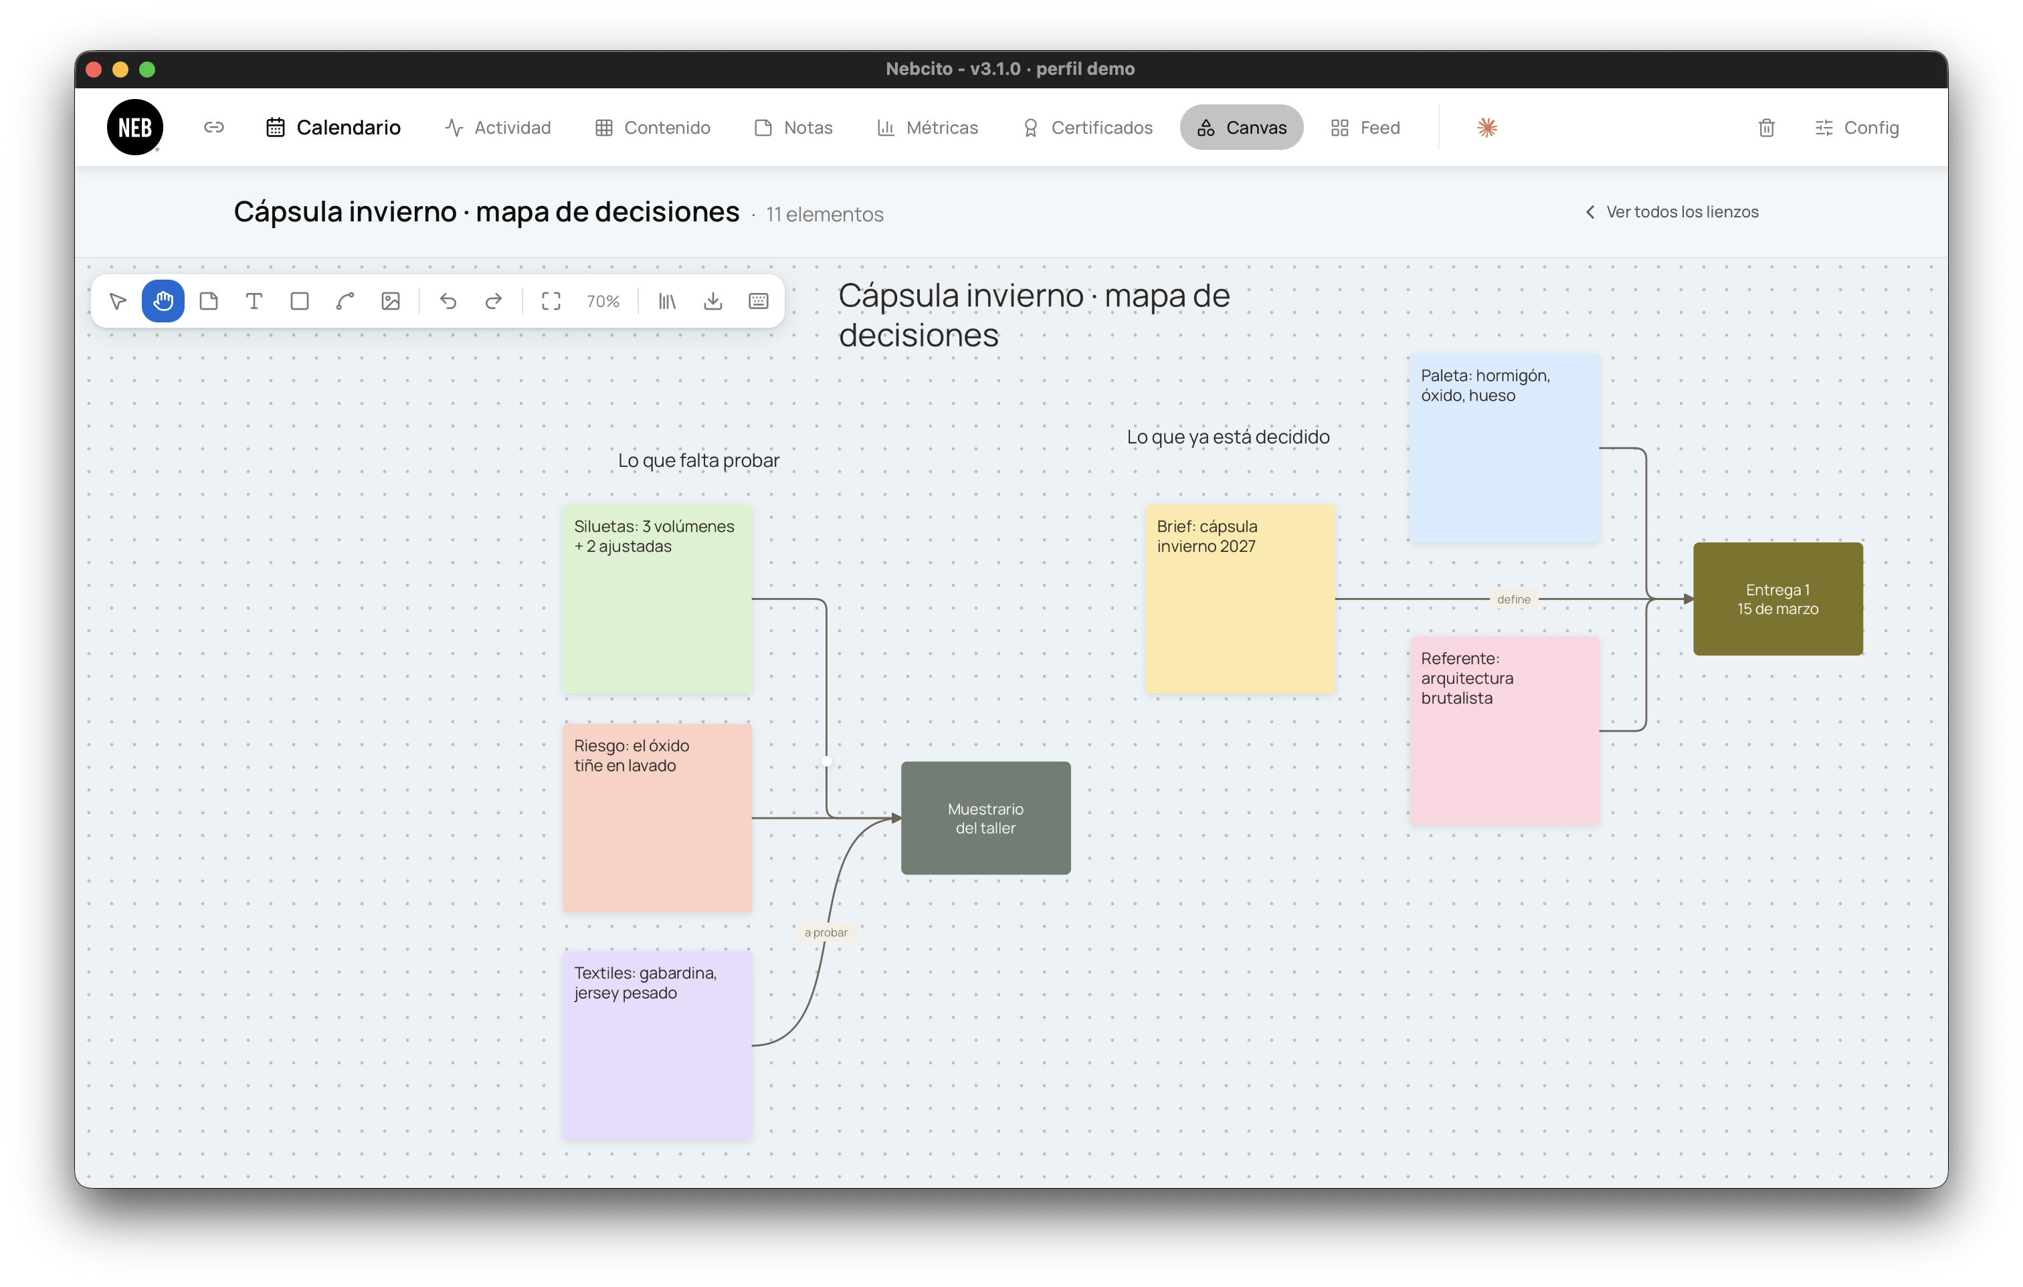Select the 'Siluetas: 3 volúmenes' green note
This screenshot has height=1287, width=2023.
pyautogui.click(x=657, y=599)
